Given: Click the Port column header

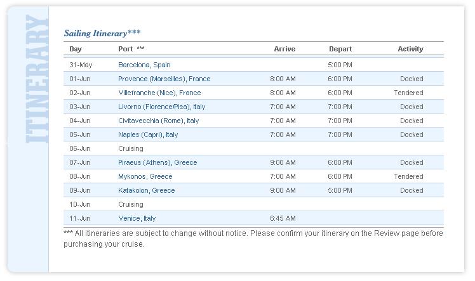Looking at the screenshot, I should pyautogui.click(x=125, y=49).
